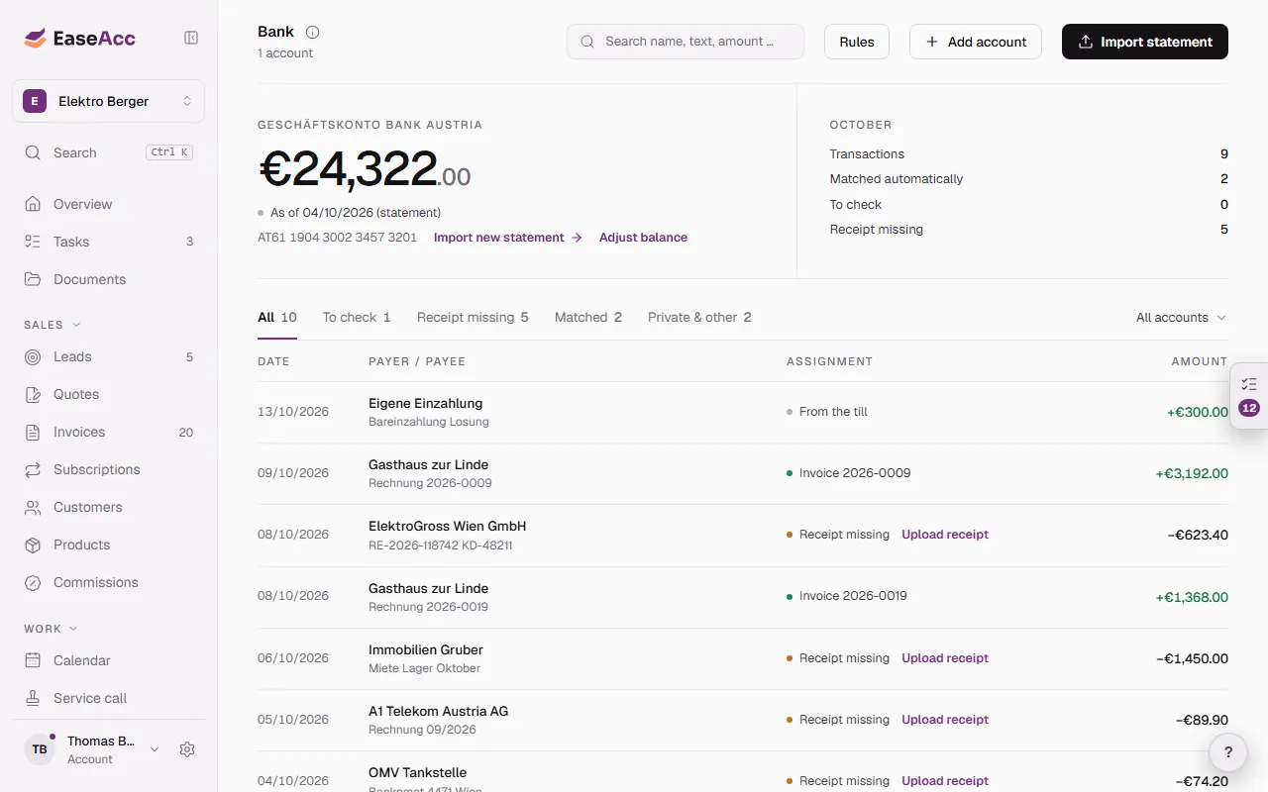Switch to the Matched tab

pyautogui.click(x=588, y=318)
